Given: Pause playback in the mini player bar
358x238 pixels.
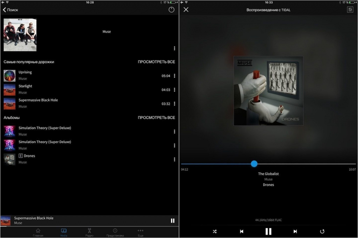Looking at the screenshot, I should pos(173,221).
